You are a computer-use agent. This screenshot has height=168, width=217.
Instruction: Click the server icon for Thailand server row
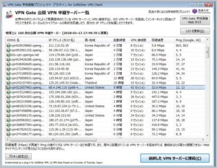pyautogui.click(x=9, y=83)
